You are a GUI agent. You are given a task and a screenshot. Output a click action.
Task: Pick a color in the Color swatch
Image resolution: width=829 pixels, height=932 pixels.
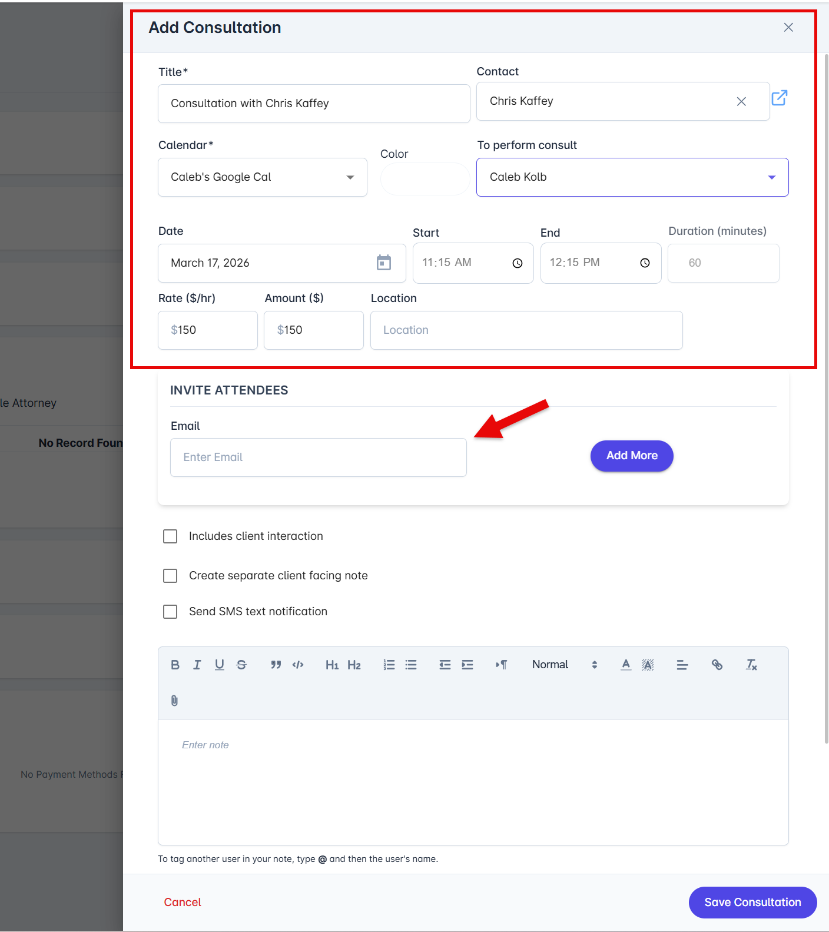click(x=425, y=179)
